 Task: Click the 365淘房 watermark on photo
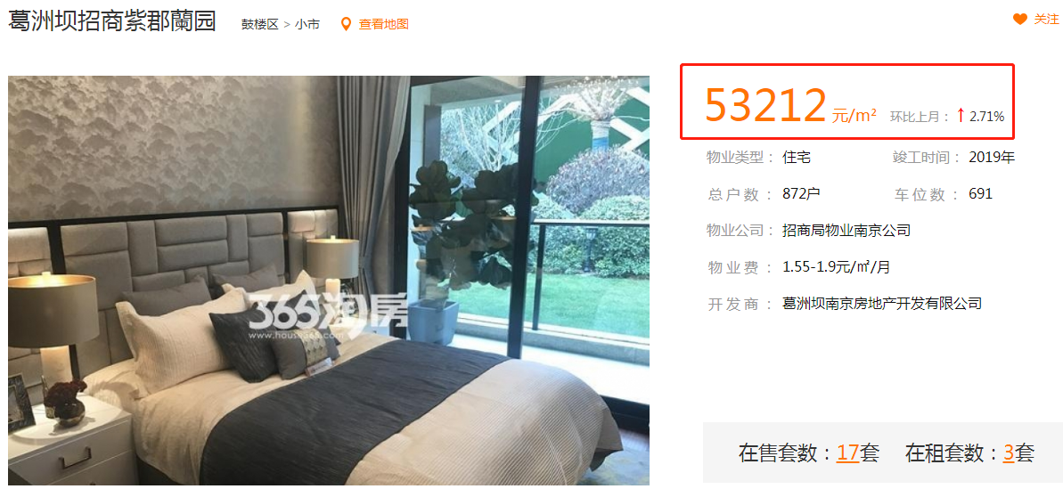coord(327,314)
